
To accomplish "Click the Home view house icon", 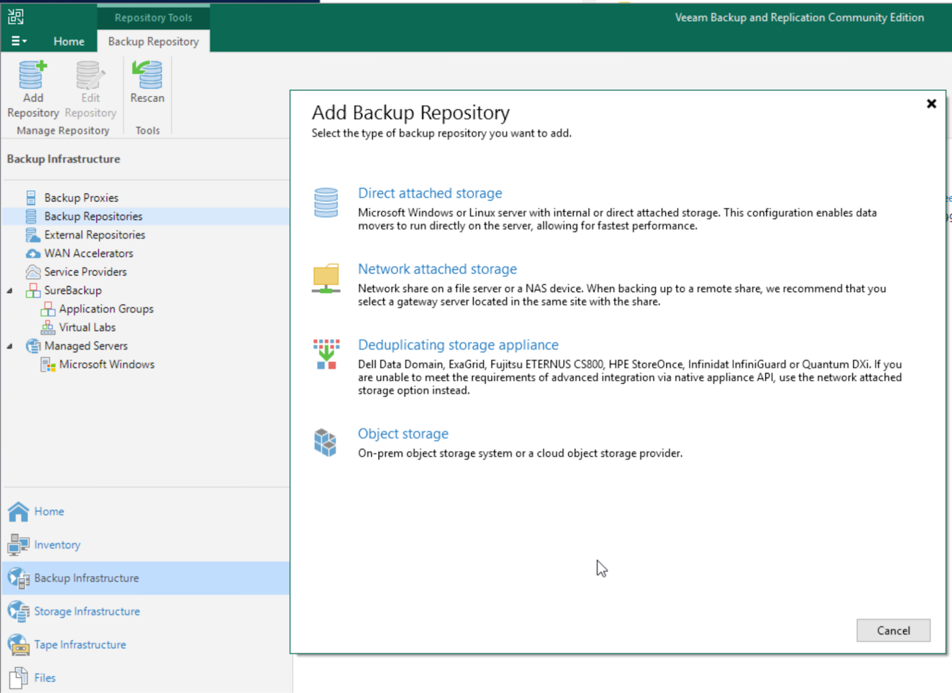I will tap(18, 512).
